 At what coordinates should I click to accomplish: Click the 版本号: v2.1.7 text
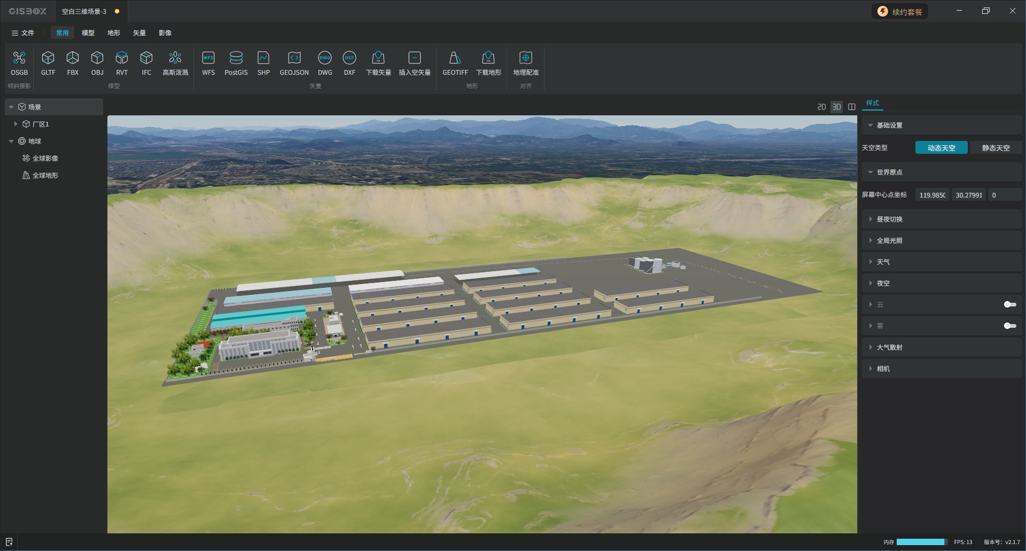click(1002, 542)
